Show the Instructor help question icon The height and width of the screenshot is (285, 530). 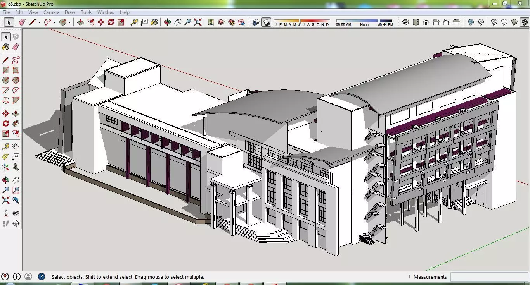42,276
